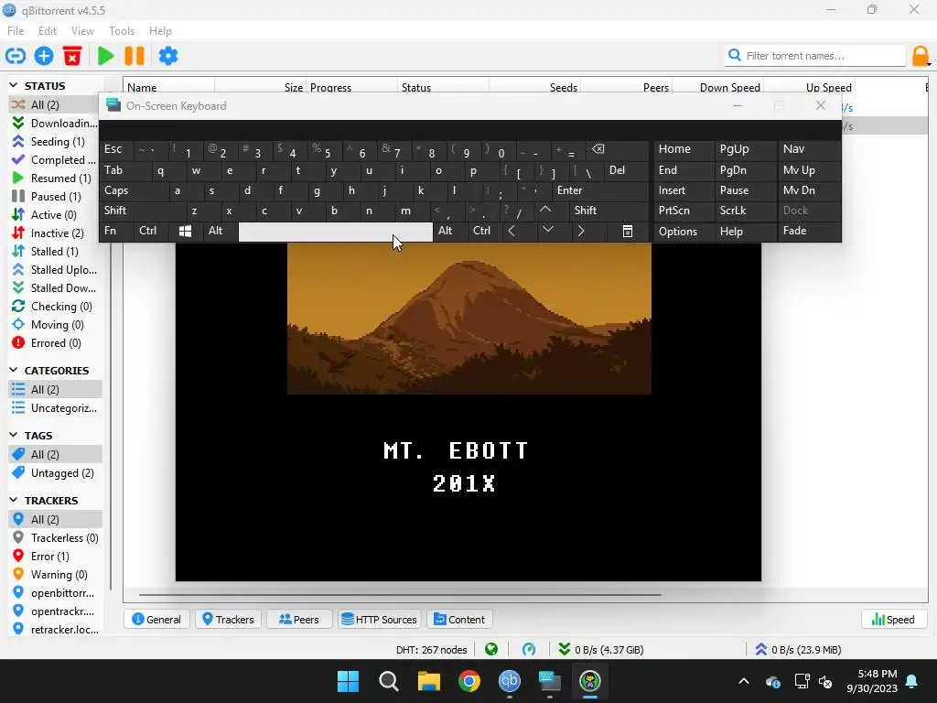This screenshot has height=703, width=937.
Task: Select the Downloading status filter
Action: pos(54,124)
